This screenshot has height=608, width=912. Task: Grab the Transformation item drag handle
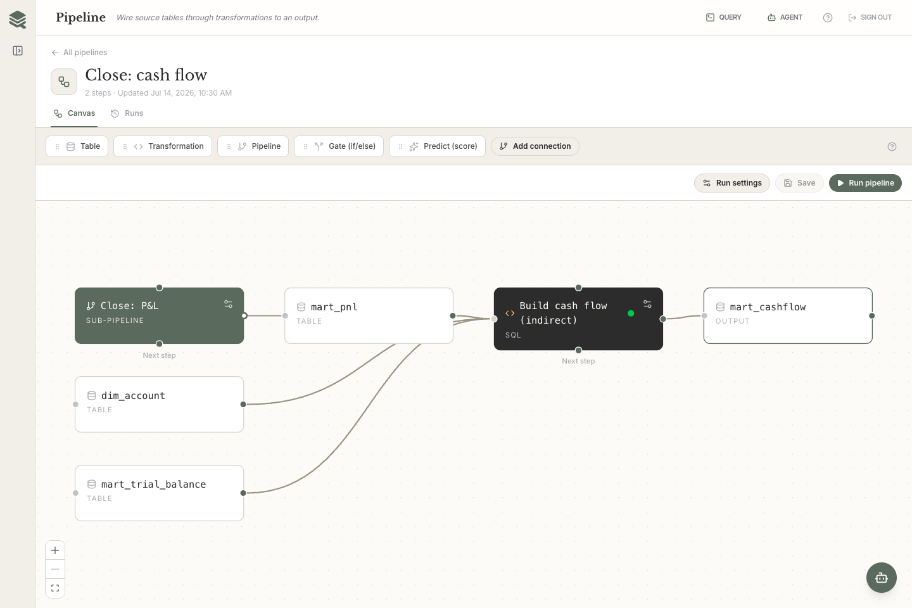[125, 146]
